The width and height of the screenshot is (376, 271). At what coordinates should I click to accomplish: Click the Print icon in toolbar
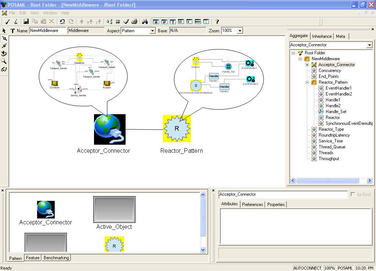pyautogui.click(x=134, y=22)
